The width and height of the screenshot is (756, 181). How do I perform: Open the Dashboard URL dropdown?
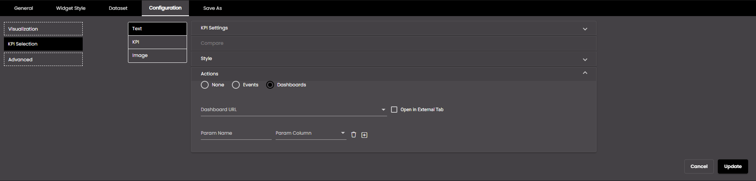(294, 110)
